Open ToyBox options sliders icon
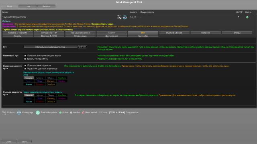Screen dimensions: 257x144 [x=119, y=17]
